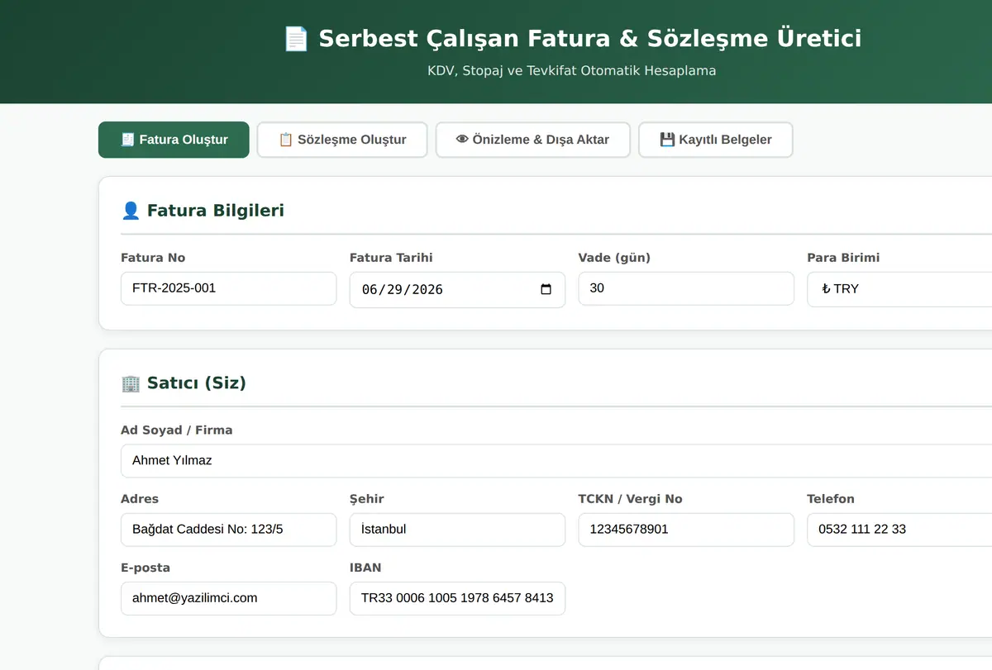Click the Para Birimi label
This screenshot has height=670, width=992.
pyautogui.click(x=843, y=258)
